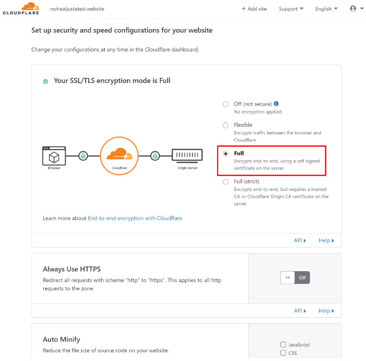Expand the account menu caret
Screen dimensions: 366x361
tap(362, 8)
